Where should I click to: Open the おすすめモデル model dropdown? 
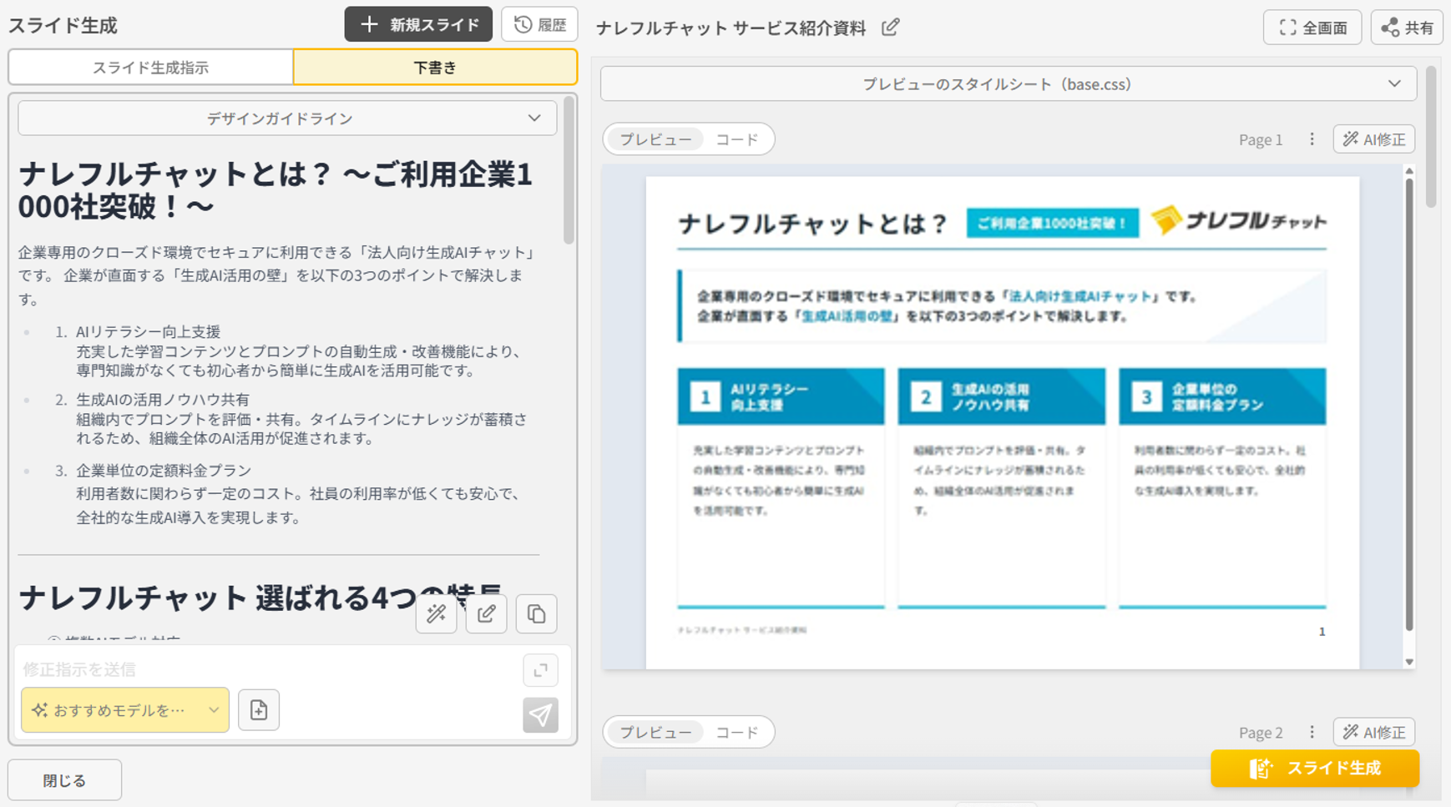(x=125, y=710)
